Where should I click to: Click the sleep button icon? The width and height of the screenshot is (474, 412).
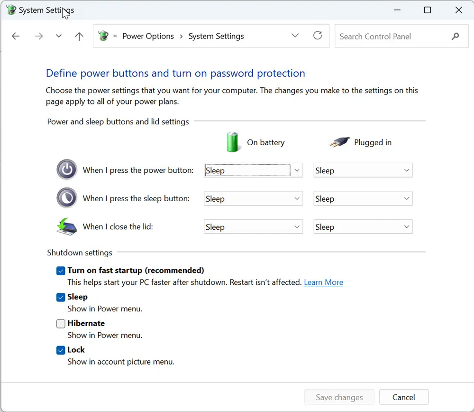tap(66, 198)
